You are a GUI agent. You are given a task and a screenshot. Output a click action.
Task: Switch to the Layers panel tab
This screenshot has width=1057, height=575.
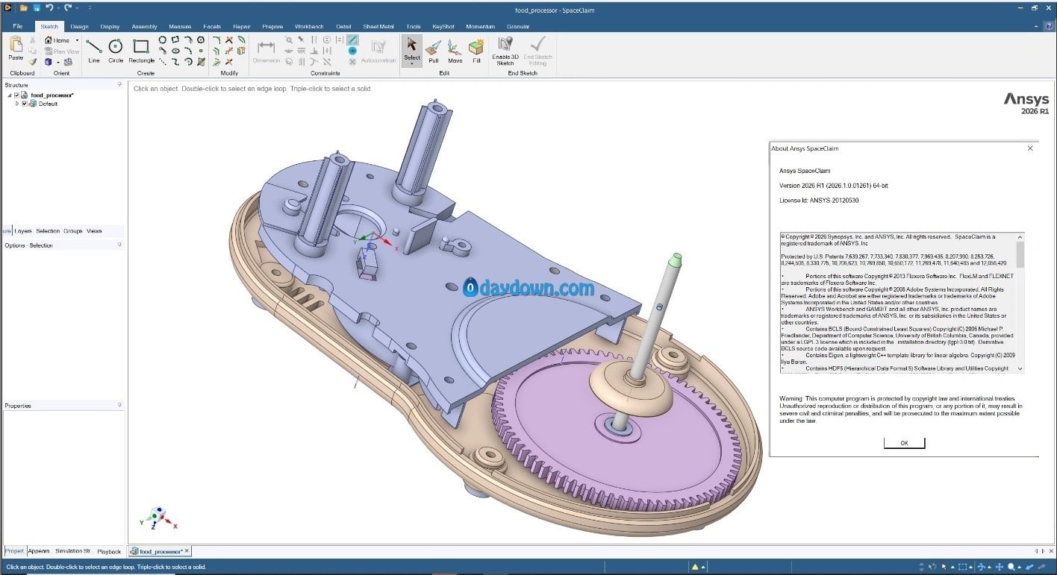(x=23, y=231)
